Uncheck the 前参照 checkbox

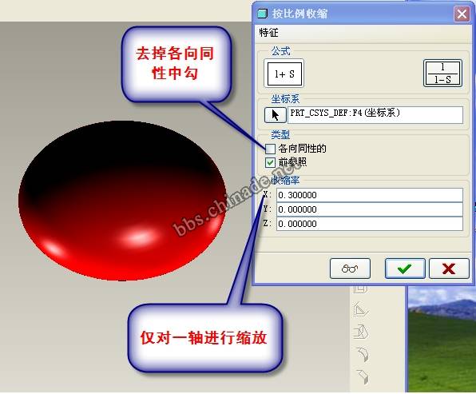pyautogui.click(x=270, y=162)
